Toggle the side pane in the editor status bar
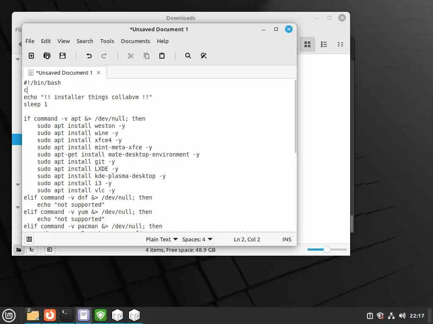This screenshot has width=433, height=324. pyautogui.click(x=29, y=239)
